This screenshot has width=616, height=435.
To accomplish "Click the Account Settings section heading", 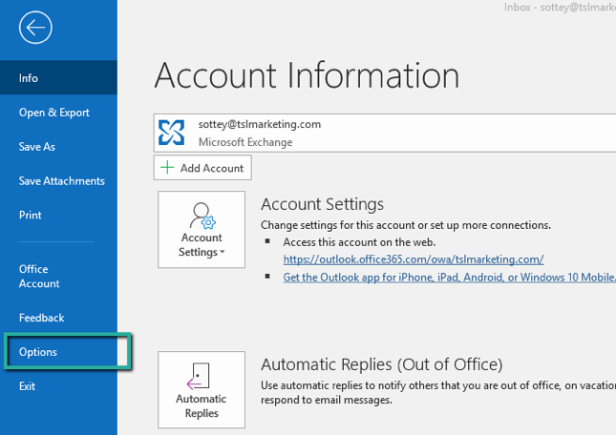I will [x=322, y=204].
